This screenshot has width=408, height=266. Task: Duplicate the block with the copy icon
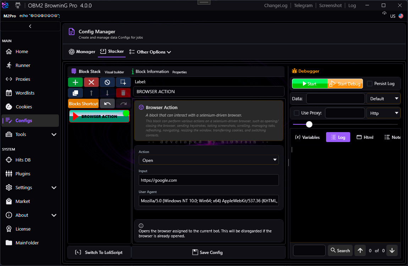point(76,93)
